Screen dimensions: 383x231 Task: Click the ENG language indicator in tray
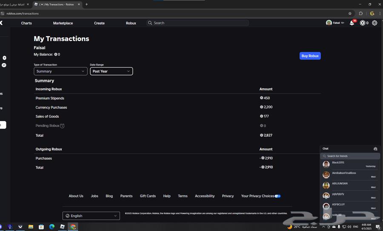[x=356, y=227]
